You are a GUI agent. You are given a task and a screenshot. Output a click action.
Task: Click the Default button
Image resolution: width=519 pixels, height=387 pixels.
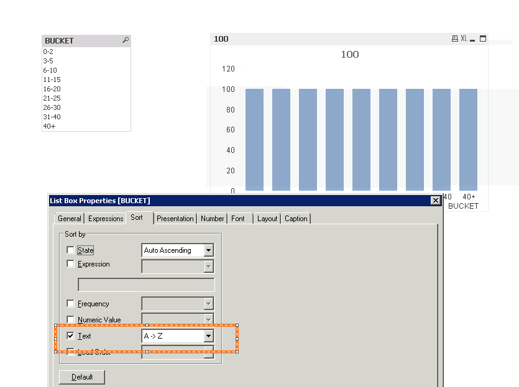[82, 377]
